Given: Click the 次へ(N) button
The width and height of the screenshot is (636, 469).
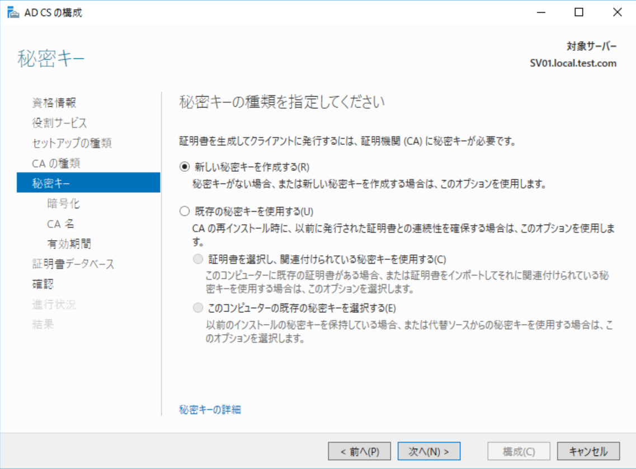Looking at the screenshot, I should 428,451.
